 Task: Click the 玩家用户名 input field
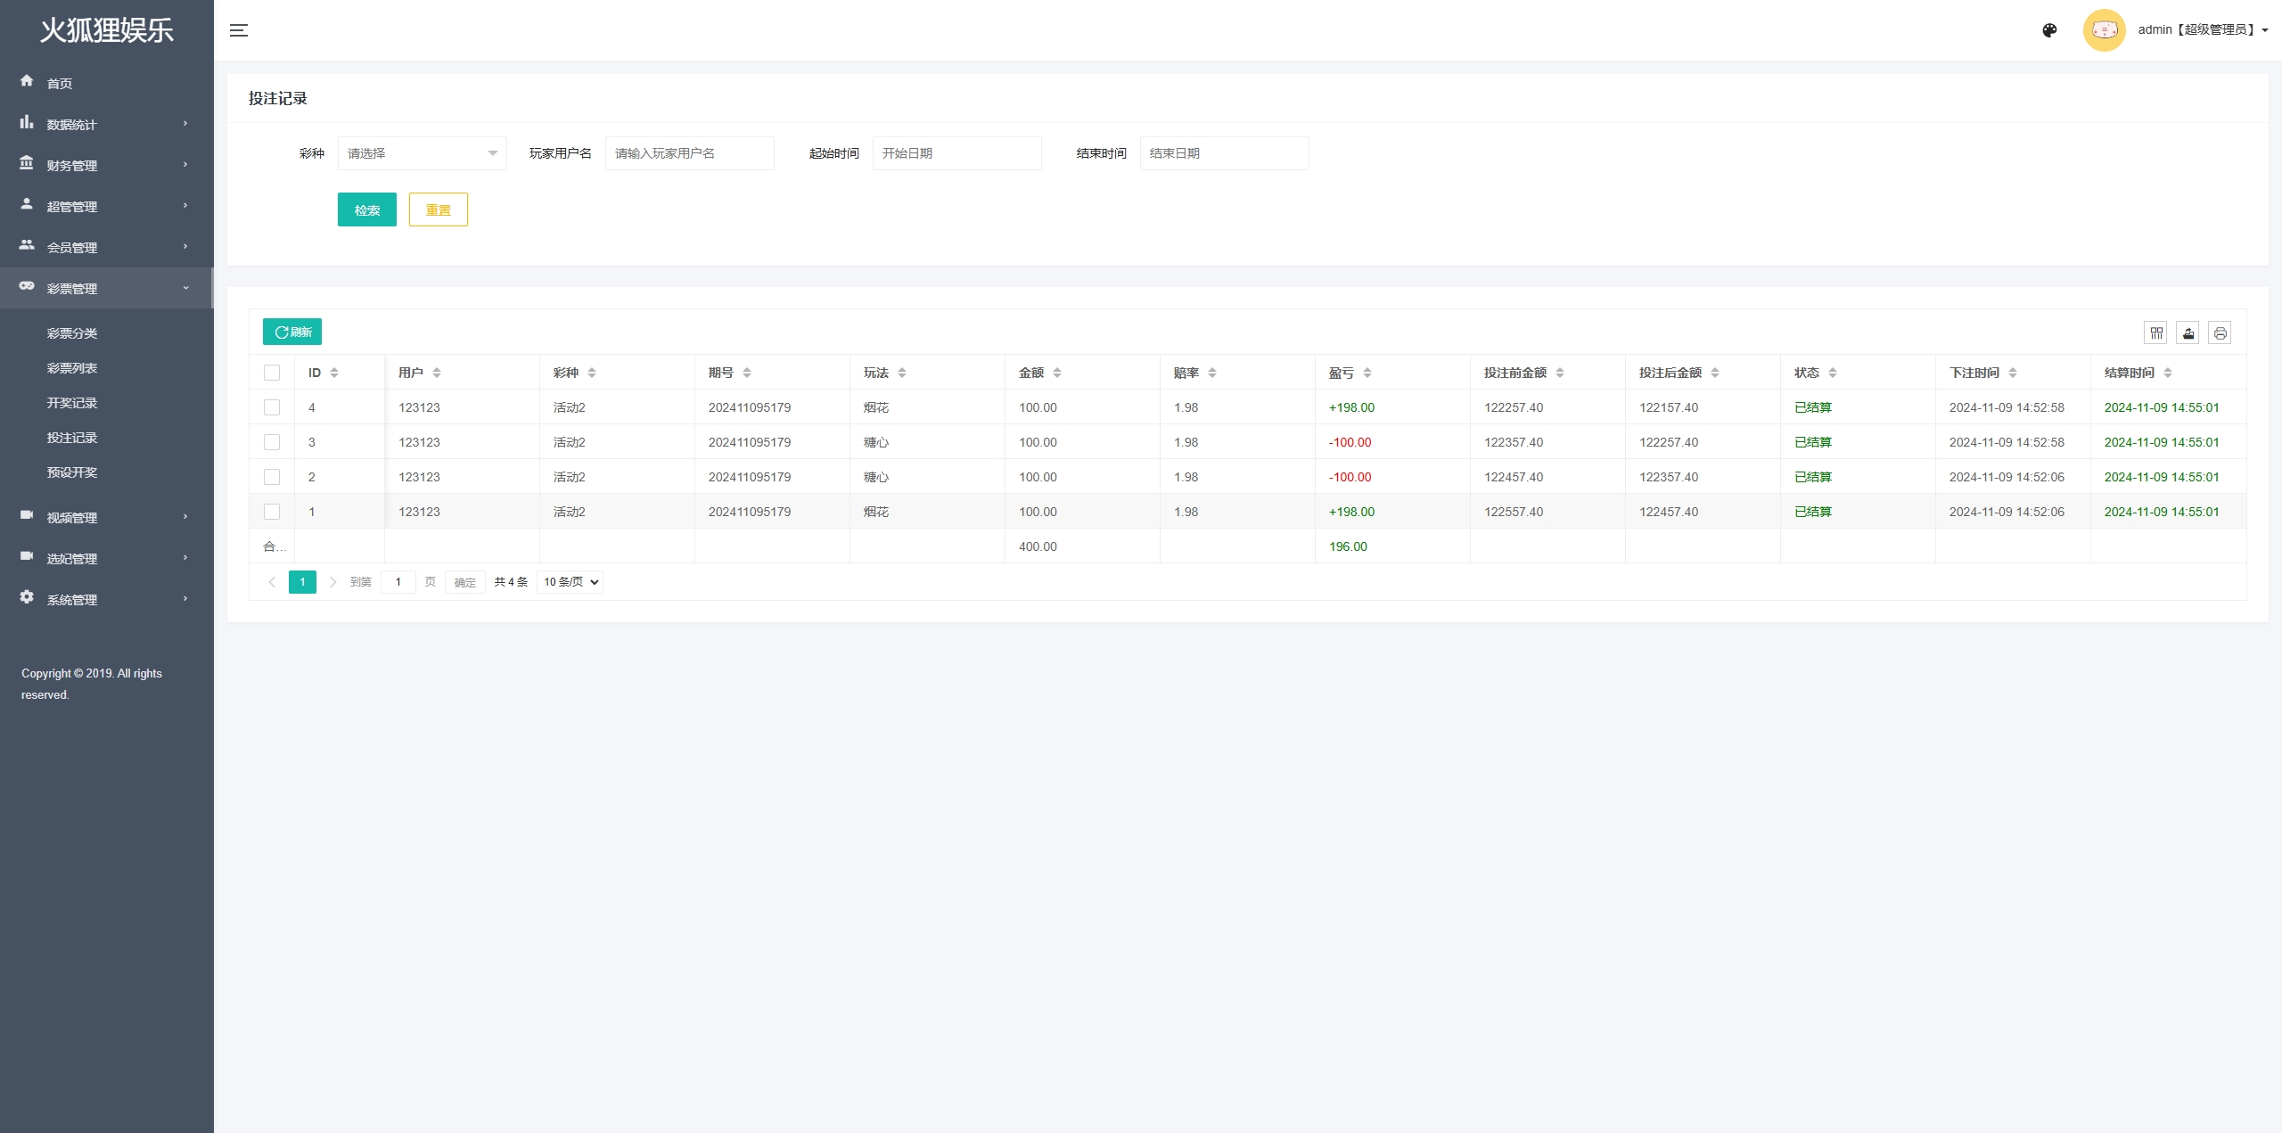point(689,153)
